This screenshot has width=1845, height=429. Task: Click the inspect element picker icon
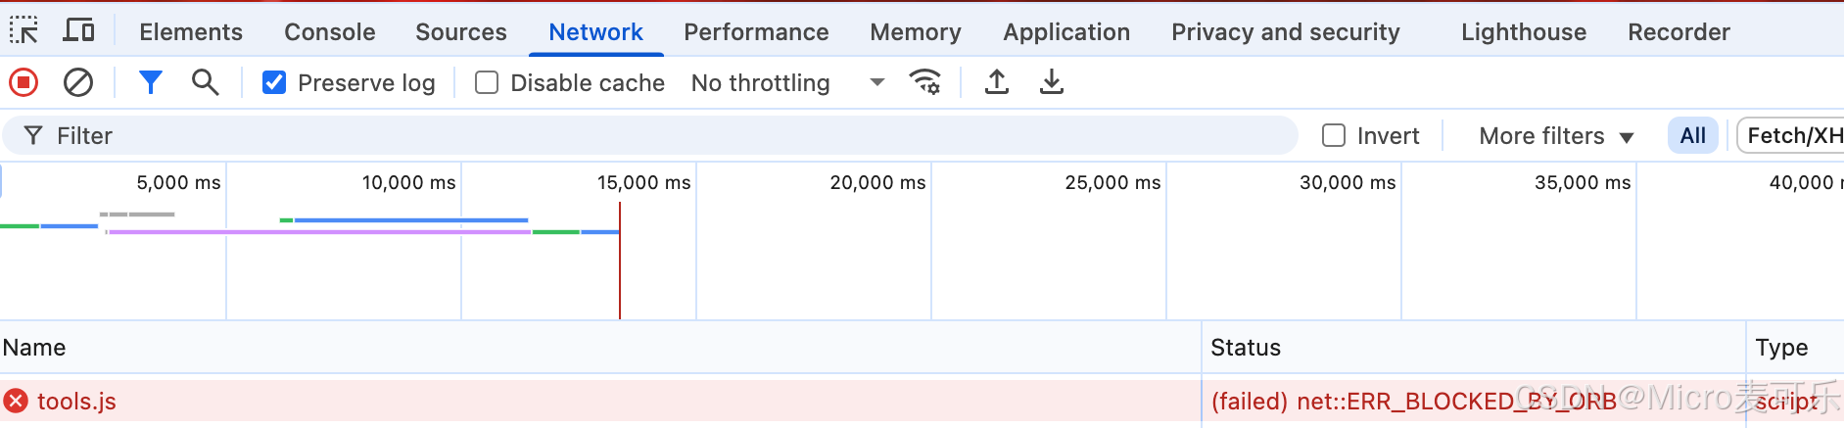pyautogui.click(x=24, y=31)
